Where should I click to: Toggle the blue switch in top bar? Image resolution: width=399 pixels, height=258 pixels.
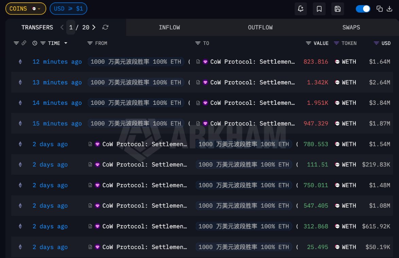point(363,9)
